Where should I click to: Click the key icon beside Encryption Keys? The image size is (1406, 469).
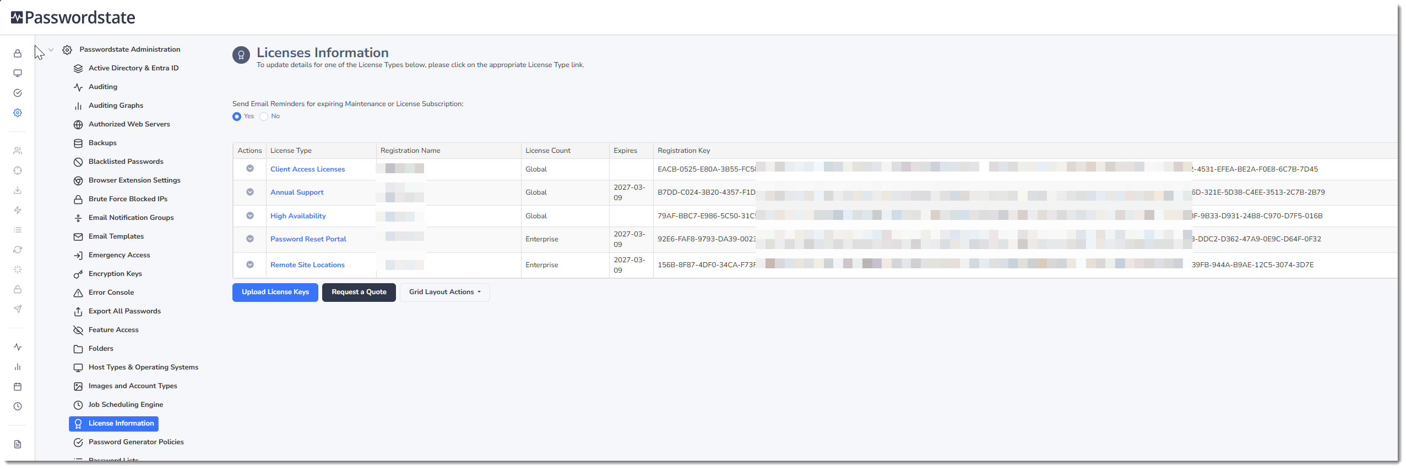[78, 274]
